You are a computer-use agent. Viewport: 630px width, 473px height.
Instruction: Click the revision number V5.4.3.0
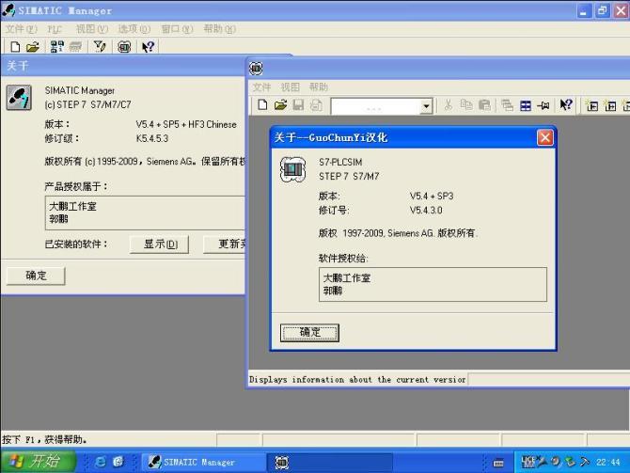[x=426, y=211]
